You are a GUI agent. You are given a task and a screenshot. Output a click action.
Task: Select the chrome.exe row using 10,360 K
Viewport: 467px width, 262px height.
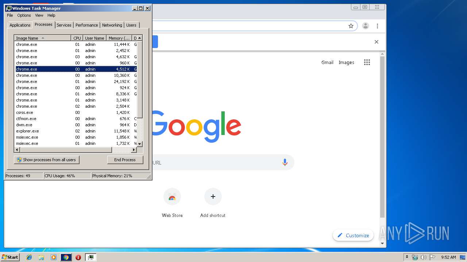click(76, 75)
